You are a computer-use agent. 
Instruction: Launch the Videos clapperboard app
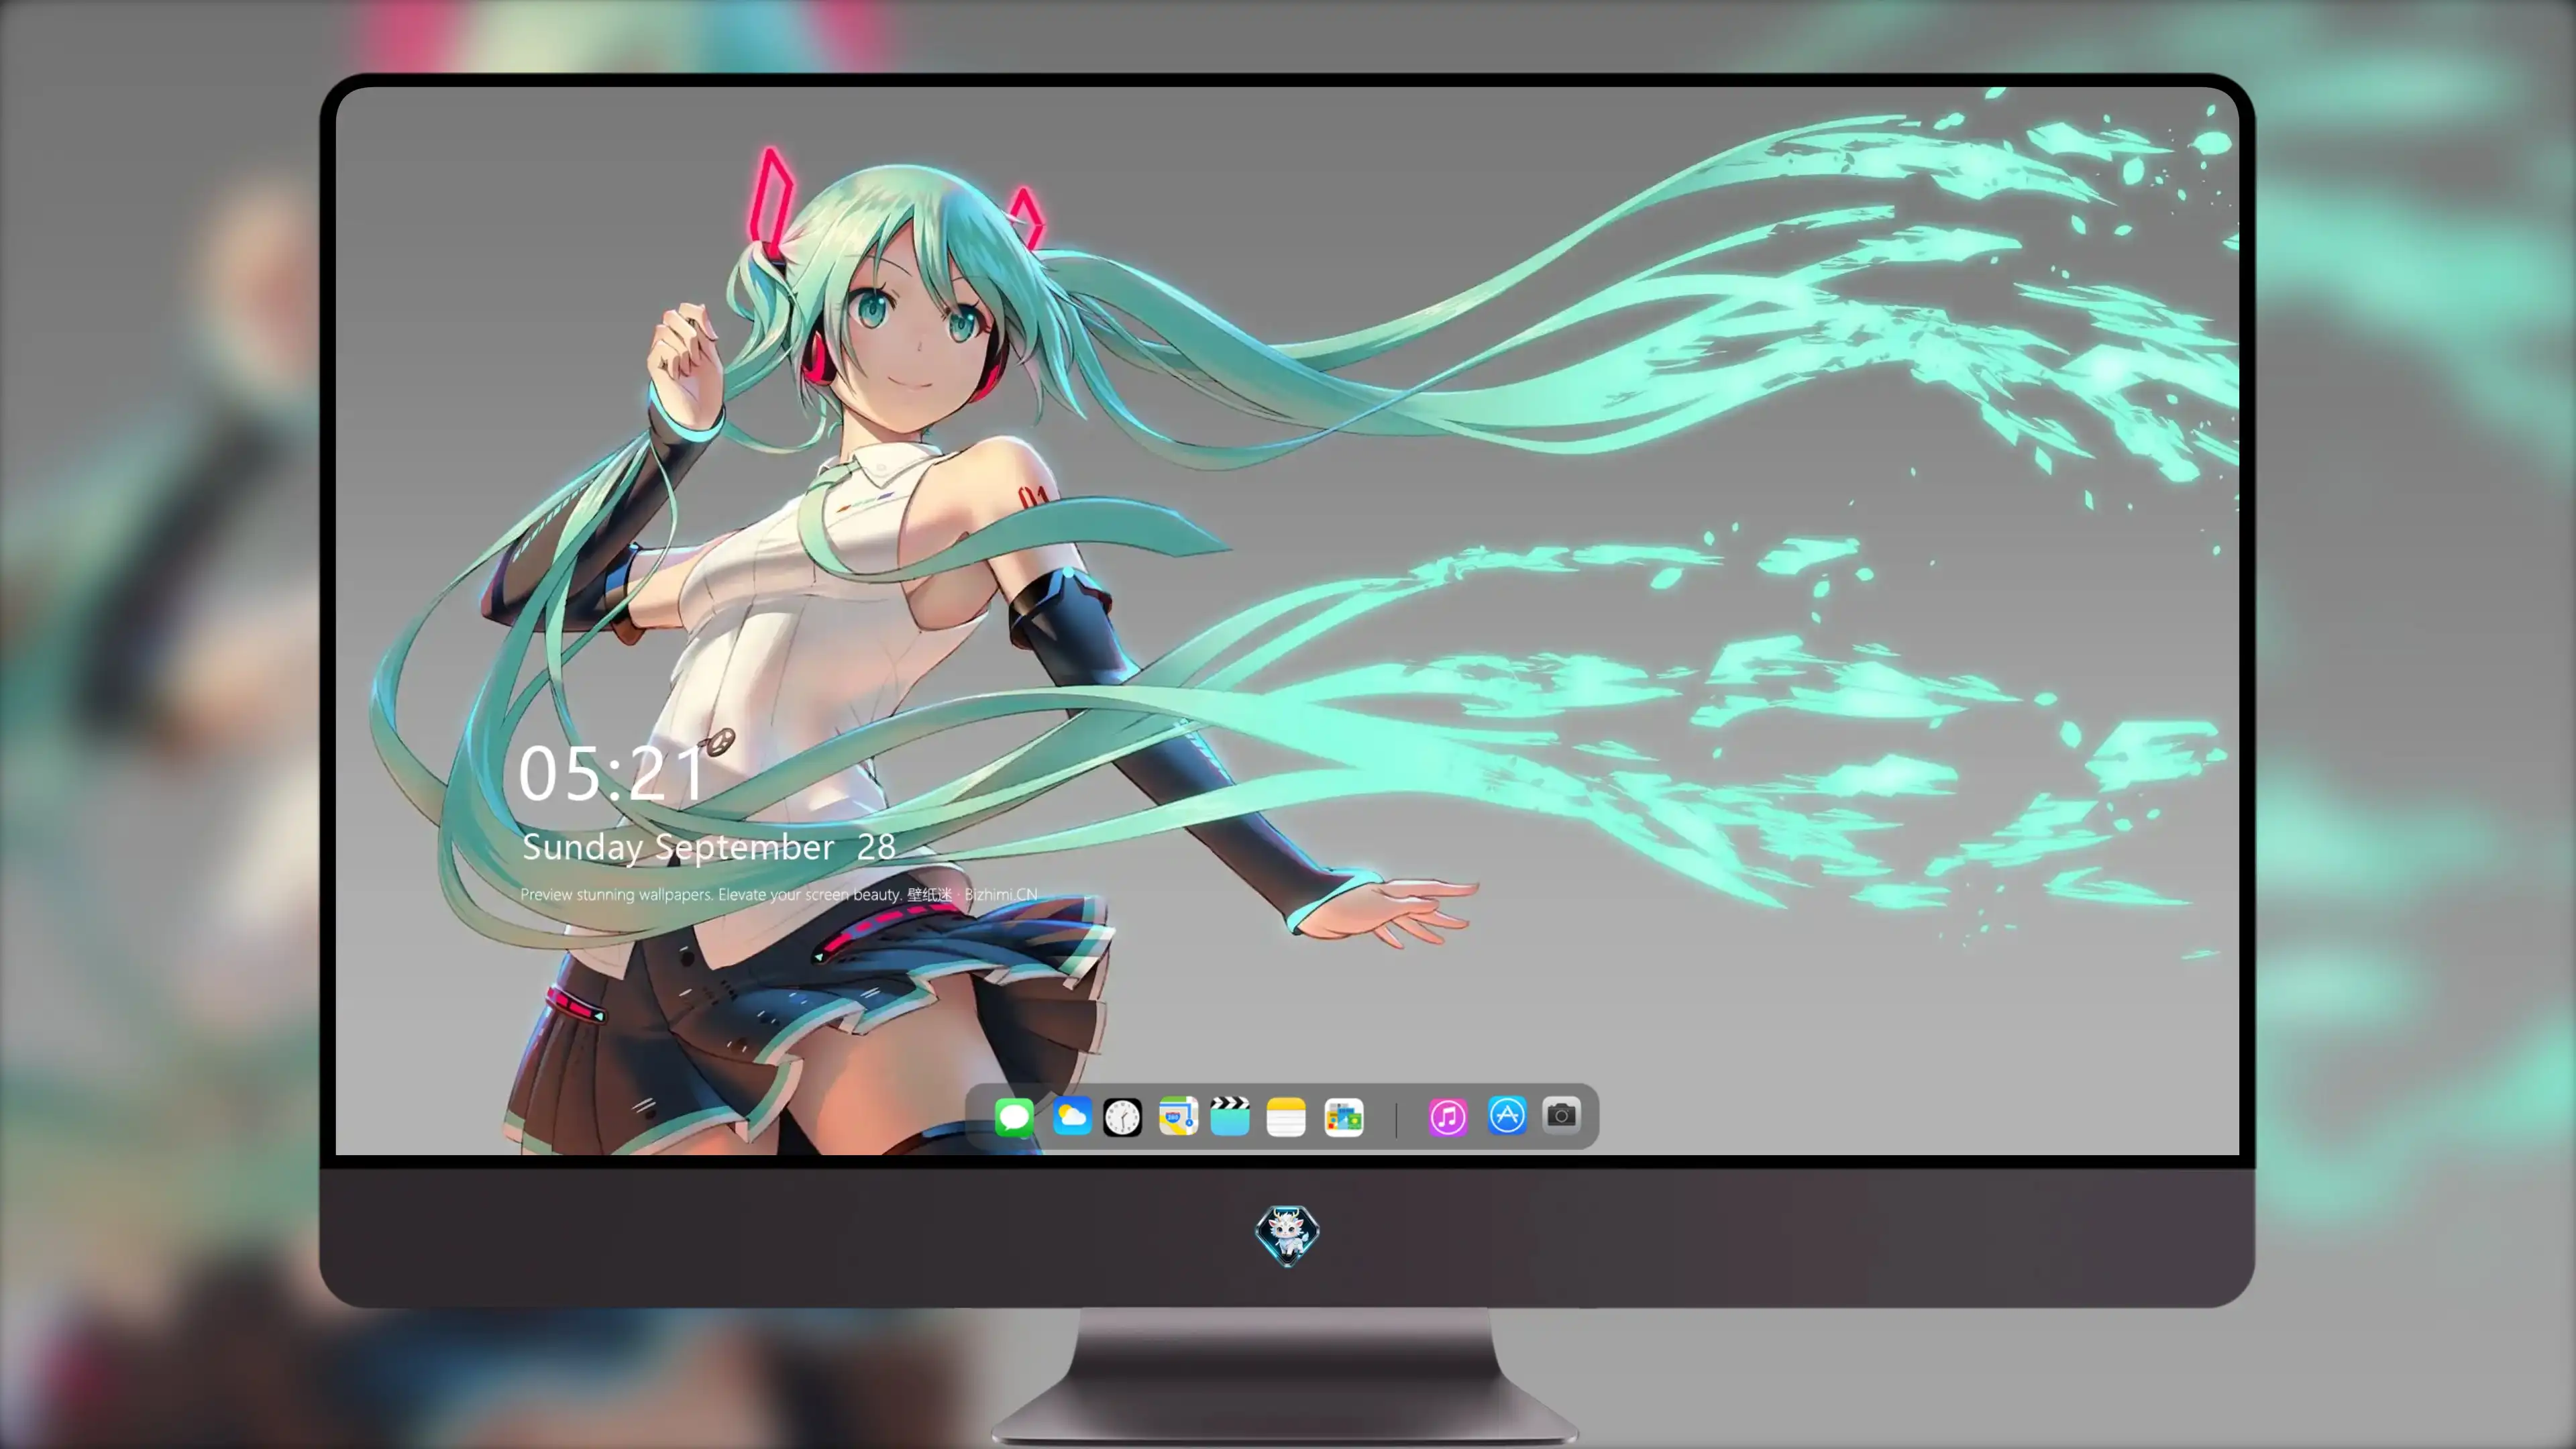pyautogui.click(x=1230, y=1116)
